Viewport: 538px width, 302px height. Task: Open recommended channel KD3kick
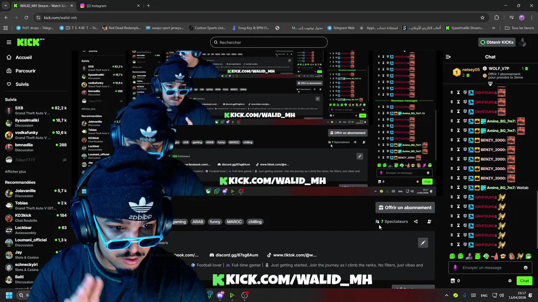(x=36, y=218)
